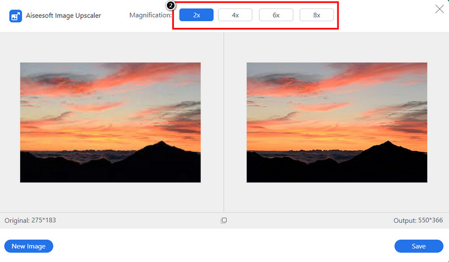Click the Original: 275*183 text

30,220
